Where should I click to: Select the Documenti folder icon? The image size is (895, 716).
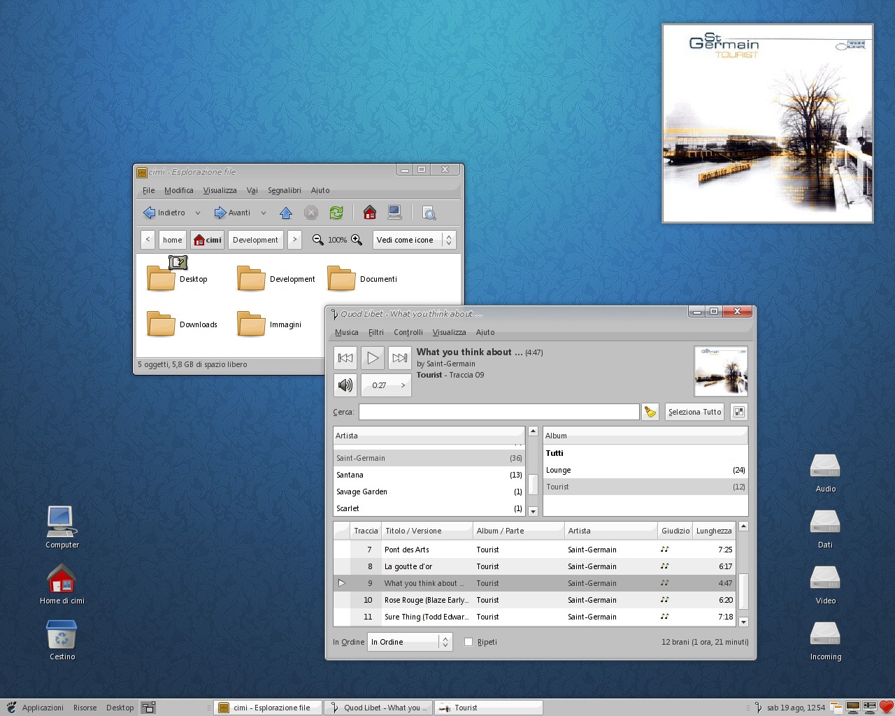pos(341,278)
